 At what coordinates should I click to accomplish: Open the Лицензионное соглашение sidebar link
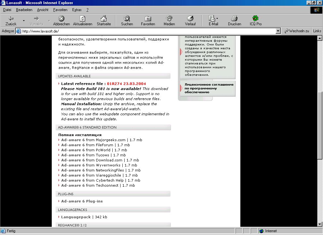tap(209, 88)
